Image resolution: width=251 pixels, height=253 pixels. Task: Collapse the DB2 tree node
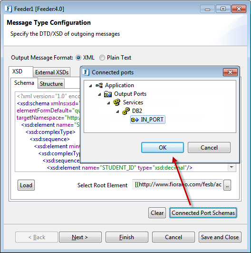[x=117, y=111]
